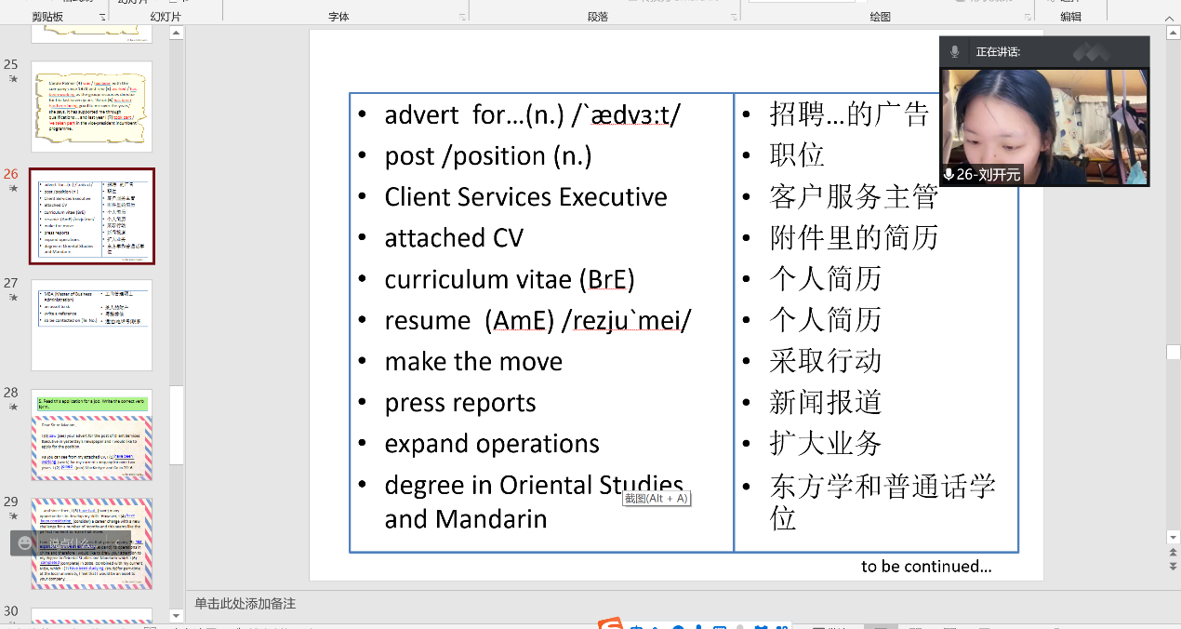Click the 说点什么 chat input box

coord(70,543)
